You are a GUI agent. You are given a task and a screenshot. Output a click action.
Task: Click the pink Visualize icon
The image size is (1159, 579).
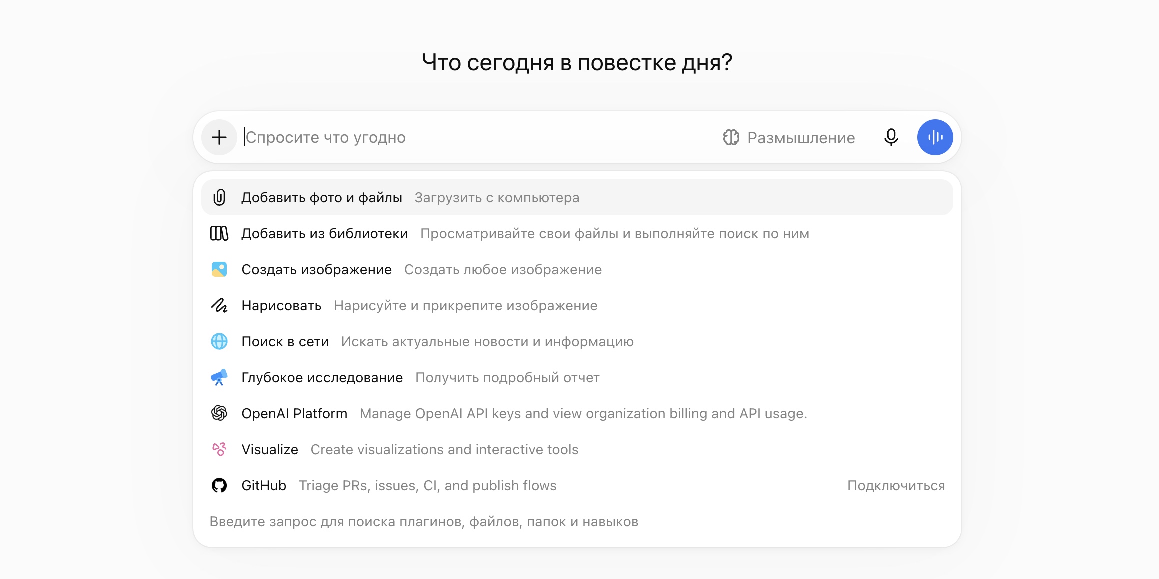[219, 449]
